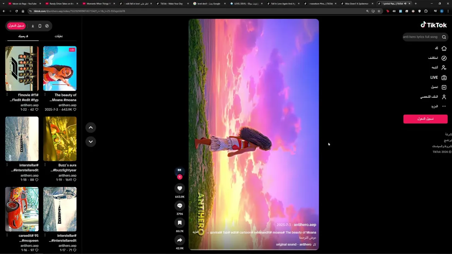Click the 'falcon six flags - YouTube' tab
This screenshot has height=254, width=452.
[24, 4]
